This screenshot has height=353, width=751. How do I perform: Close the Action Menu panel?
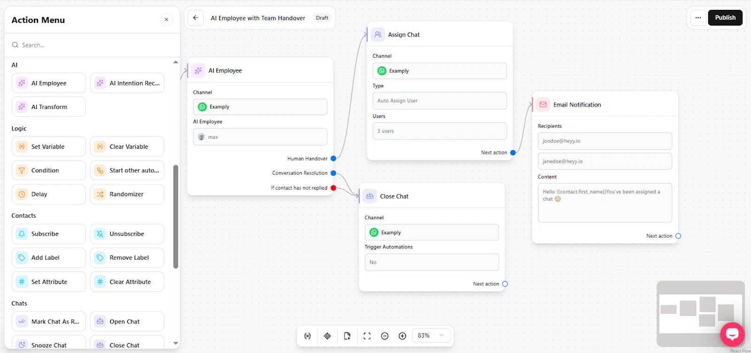[x=166, y=20]
